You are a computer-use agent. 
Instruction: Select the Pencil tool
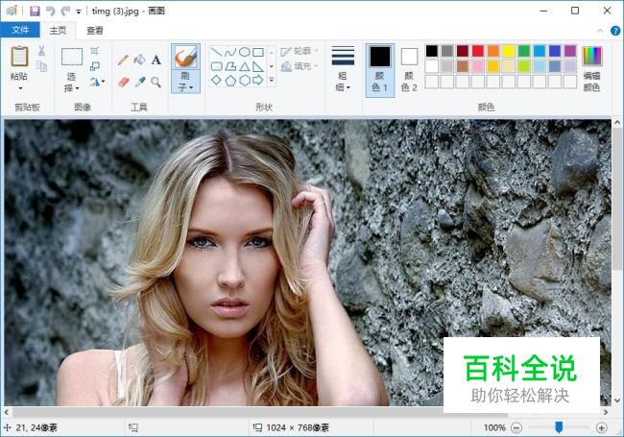point(123,60)
